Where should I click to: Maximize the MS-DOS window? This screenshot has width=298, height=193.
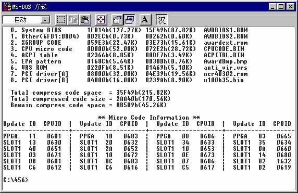click(281, 7)
